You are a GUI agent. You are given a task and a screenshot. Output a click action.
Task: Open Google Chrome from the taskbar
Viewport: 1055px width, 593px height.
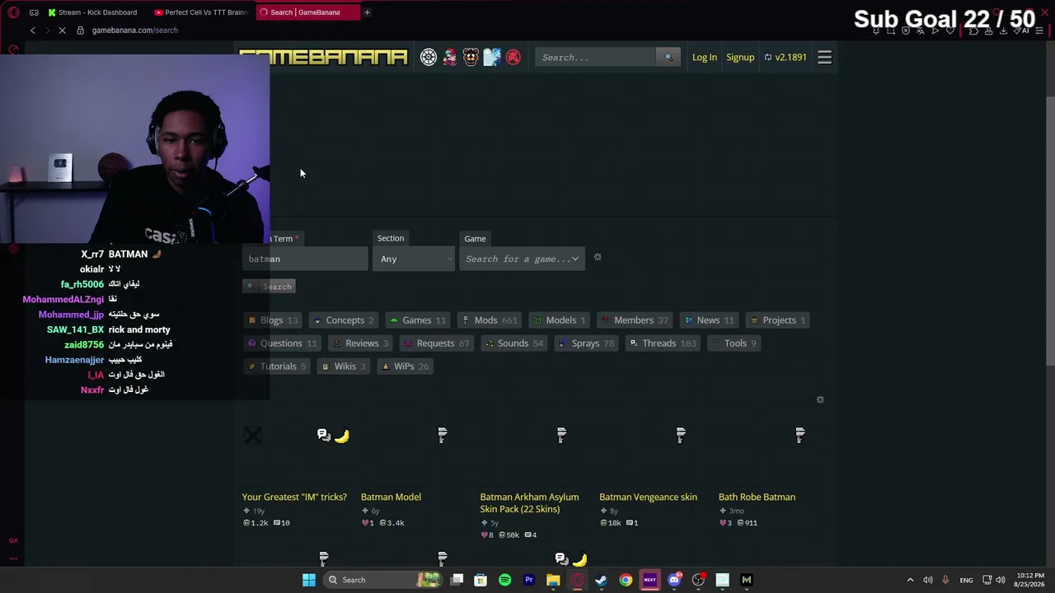626,580
